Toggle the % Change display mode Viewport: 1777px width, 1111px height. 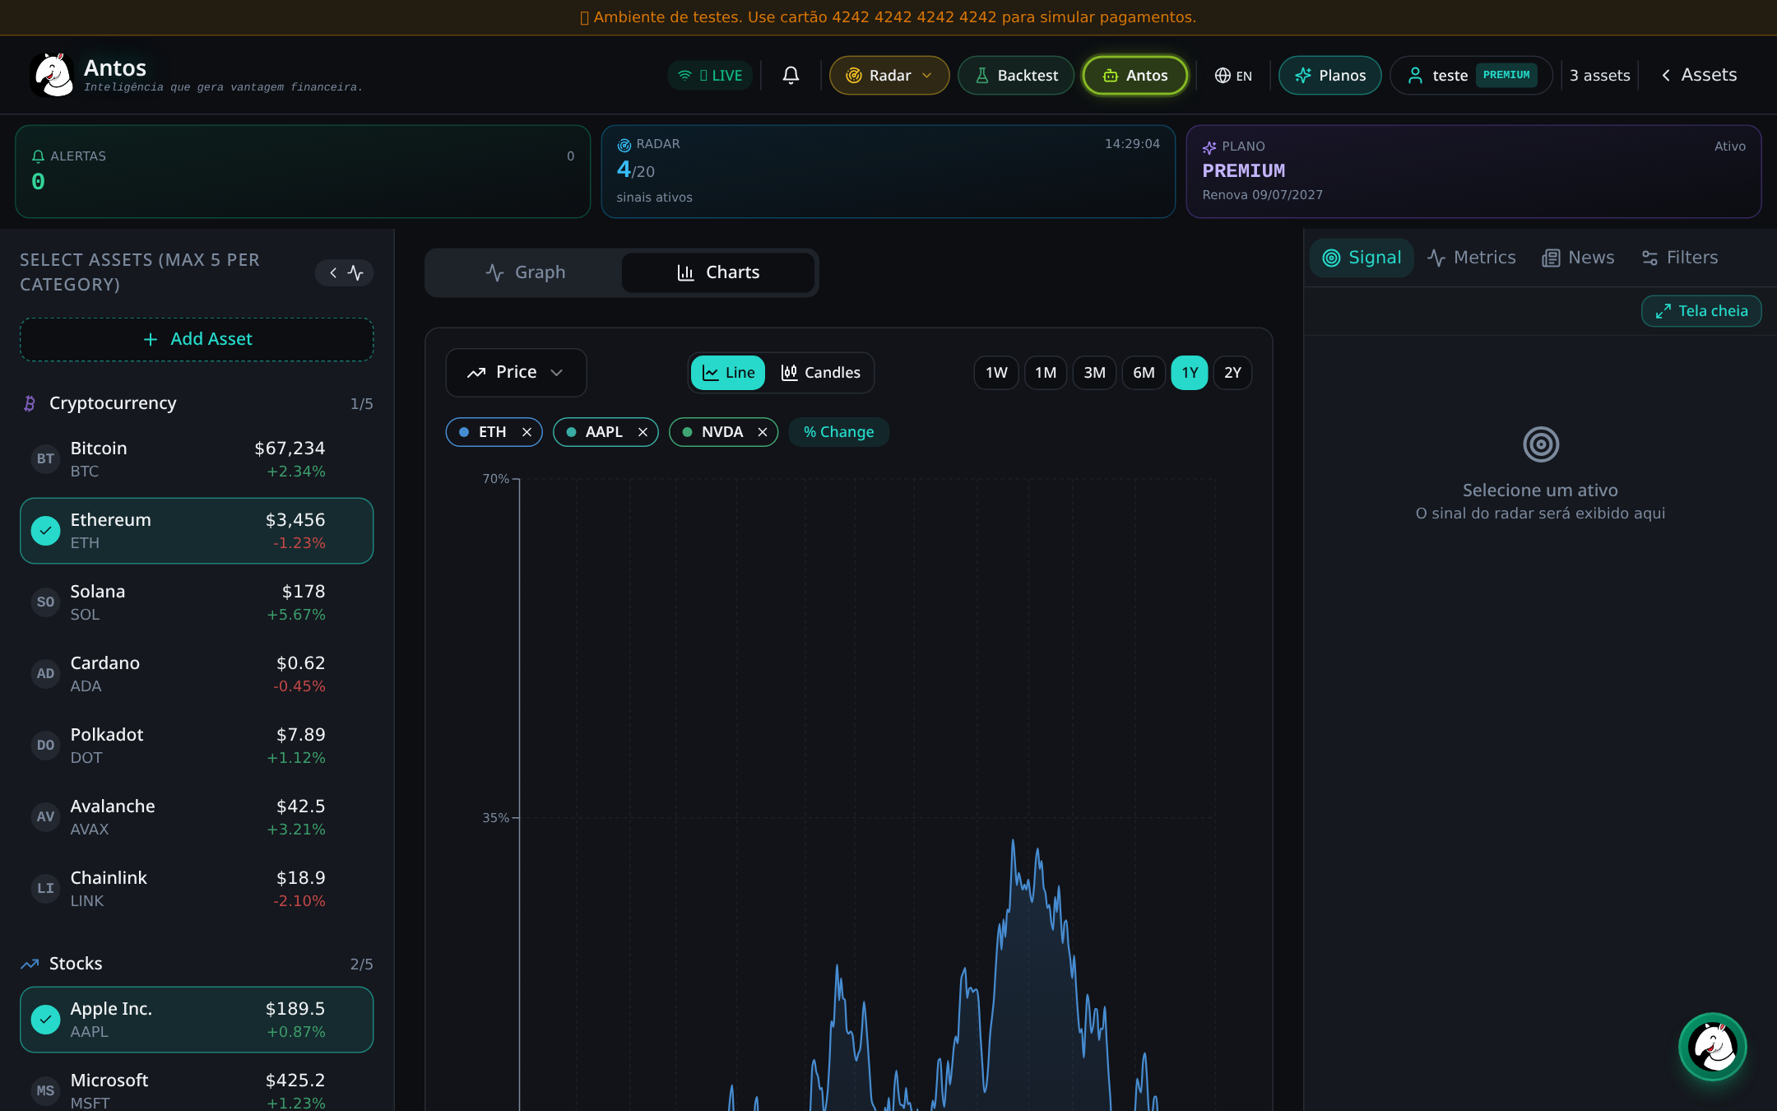click(838, 432)
